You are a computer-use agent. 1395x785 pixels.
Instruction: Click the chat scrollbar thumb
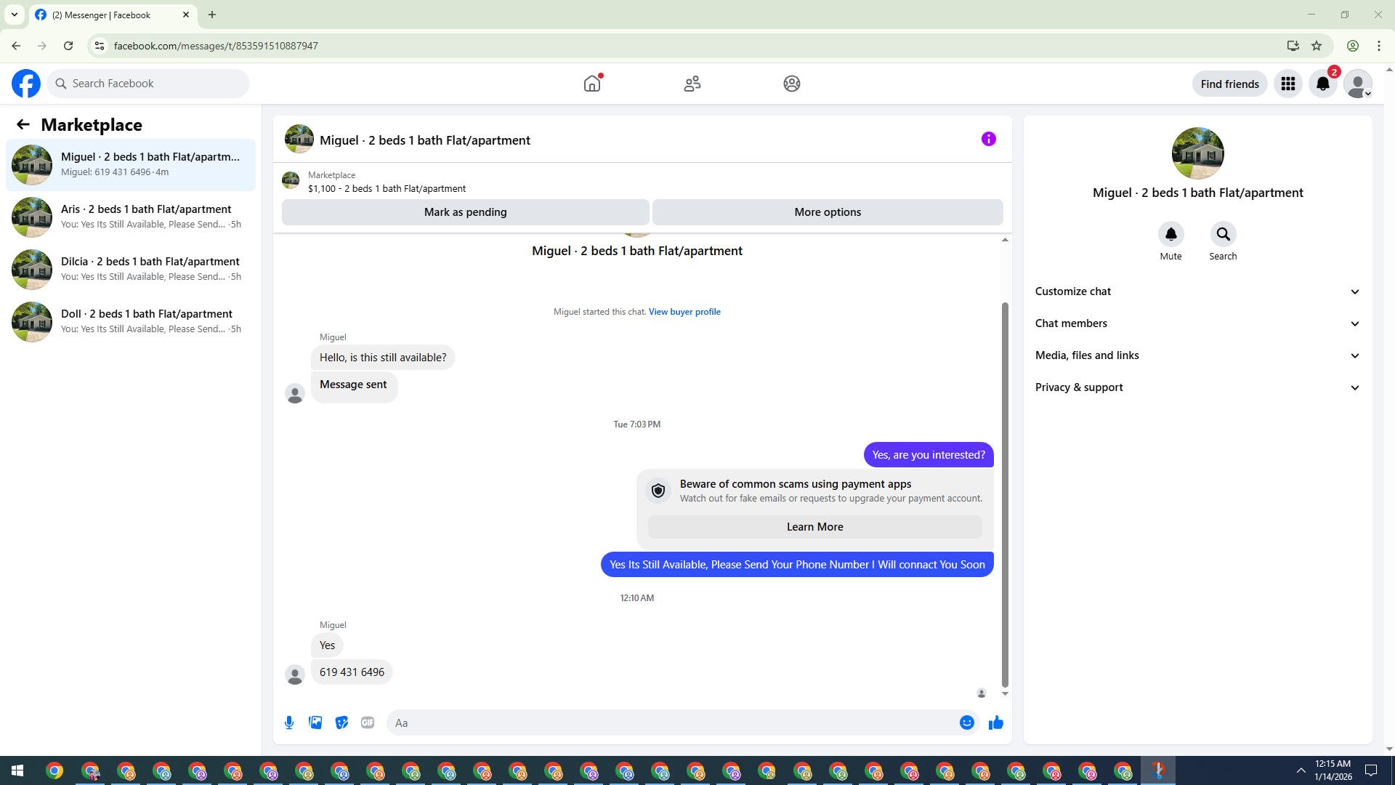point(1005,494)
